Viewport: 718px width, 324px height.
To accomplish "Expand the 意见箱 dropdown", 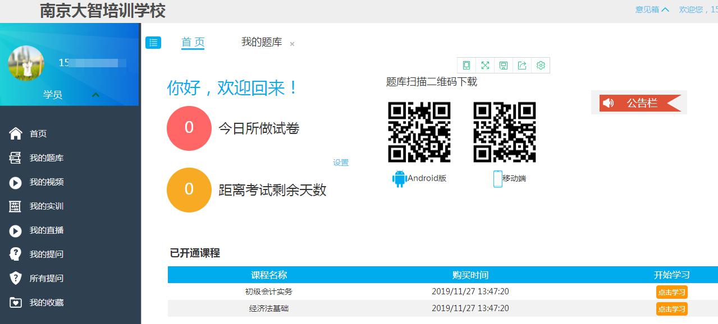I will click(652, 10).
